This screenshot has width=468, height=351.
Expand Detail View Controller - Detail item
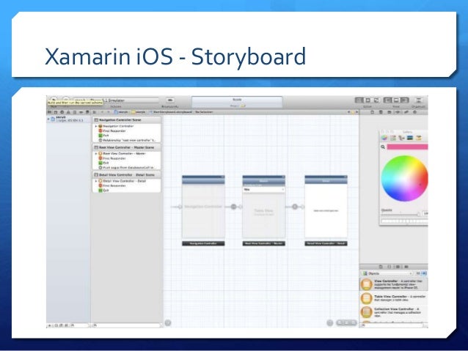(x=96, y=181)
